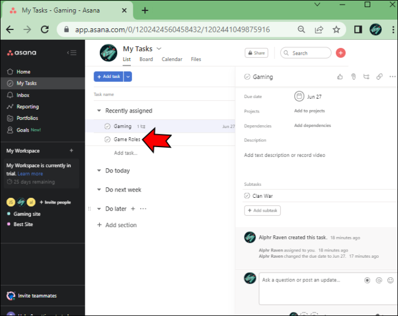Share this page from the address bar
398x316 pixels.
[x=319, y=29]
